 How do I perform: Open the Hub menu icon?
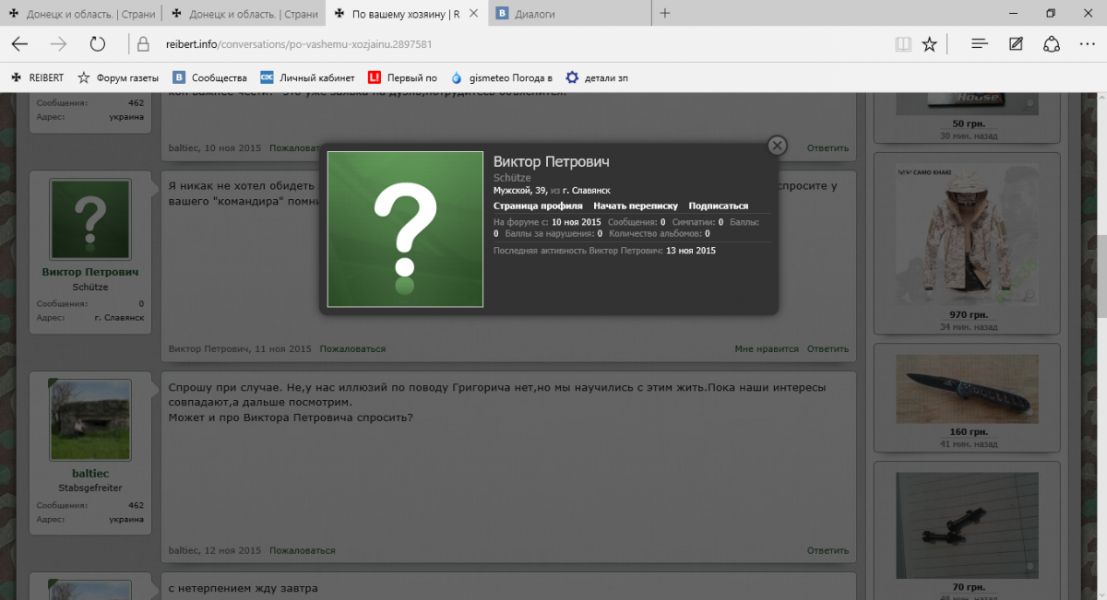[980, 44]
